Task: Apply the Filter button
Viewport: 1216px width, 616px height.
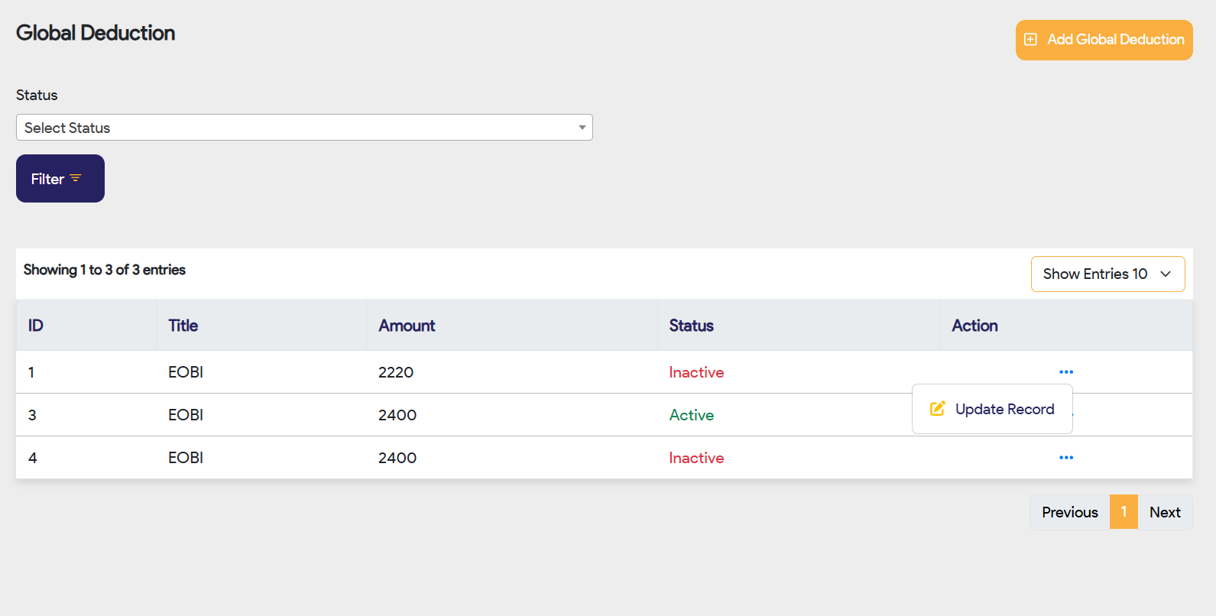Action: 60,179
